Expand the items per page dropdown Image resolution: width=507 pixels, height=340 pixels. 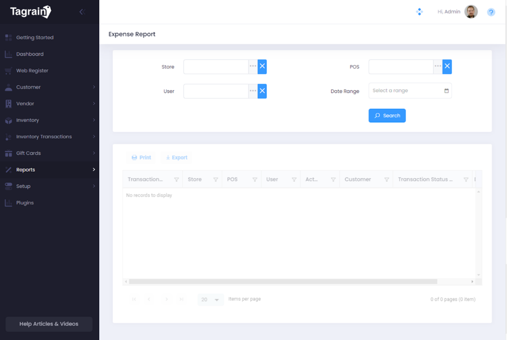[x=216, y=300]
